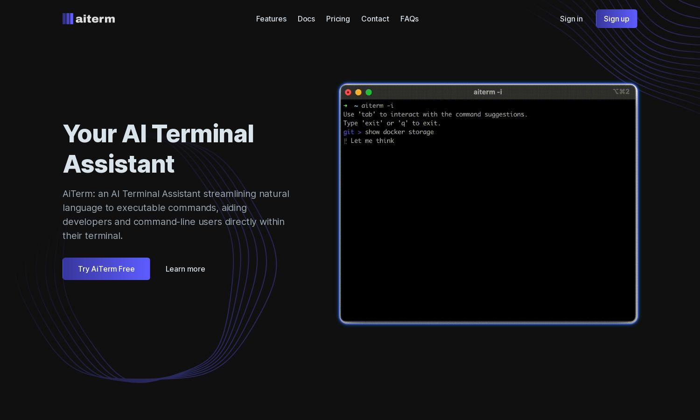Open FAQs from the top navigation
The image size is (700, 420).
click(x=409, y=19)
